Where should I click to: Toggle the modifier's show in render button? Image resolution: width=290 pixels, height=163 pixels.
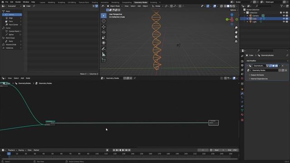tap(276, 66)
